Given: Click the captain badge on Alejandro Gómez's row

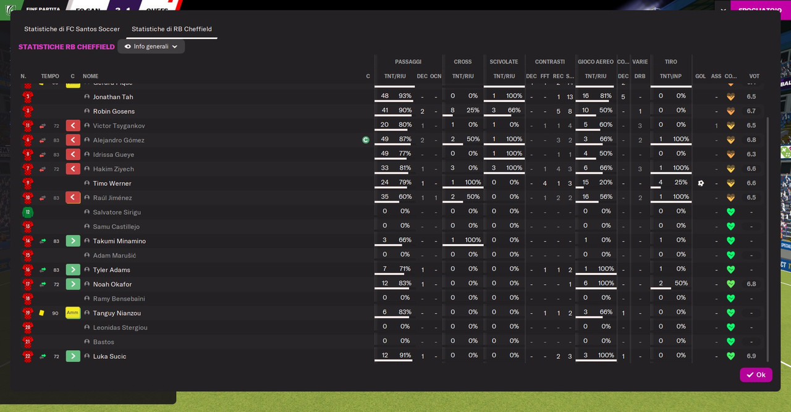Looking at the screenshot, I should tap(366, 140).
